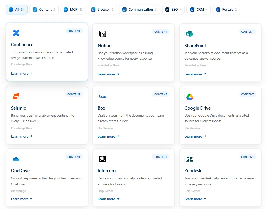Click the Notion description about living knowledge source
The height and width of the screenshot is (209, 267).
(125, 56)
